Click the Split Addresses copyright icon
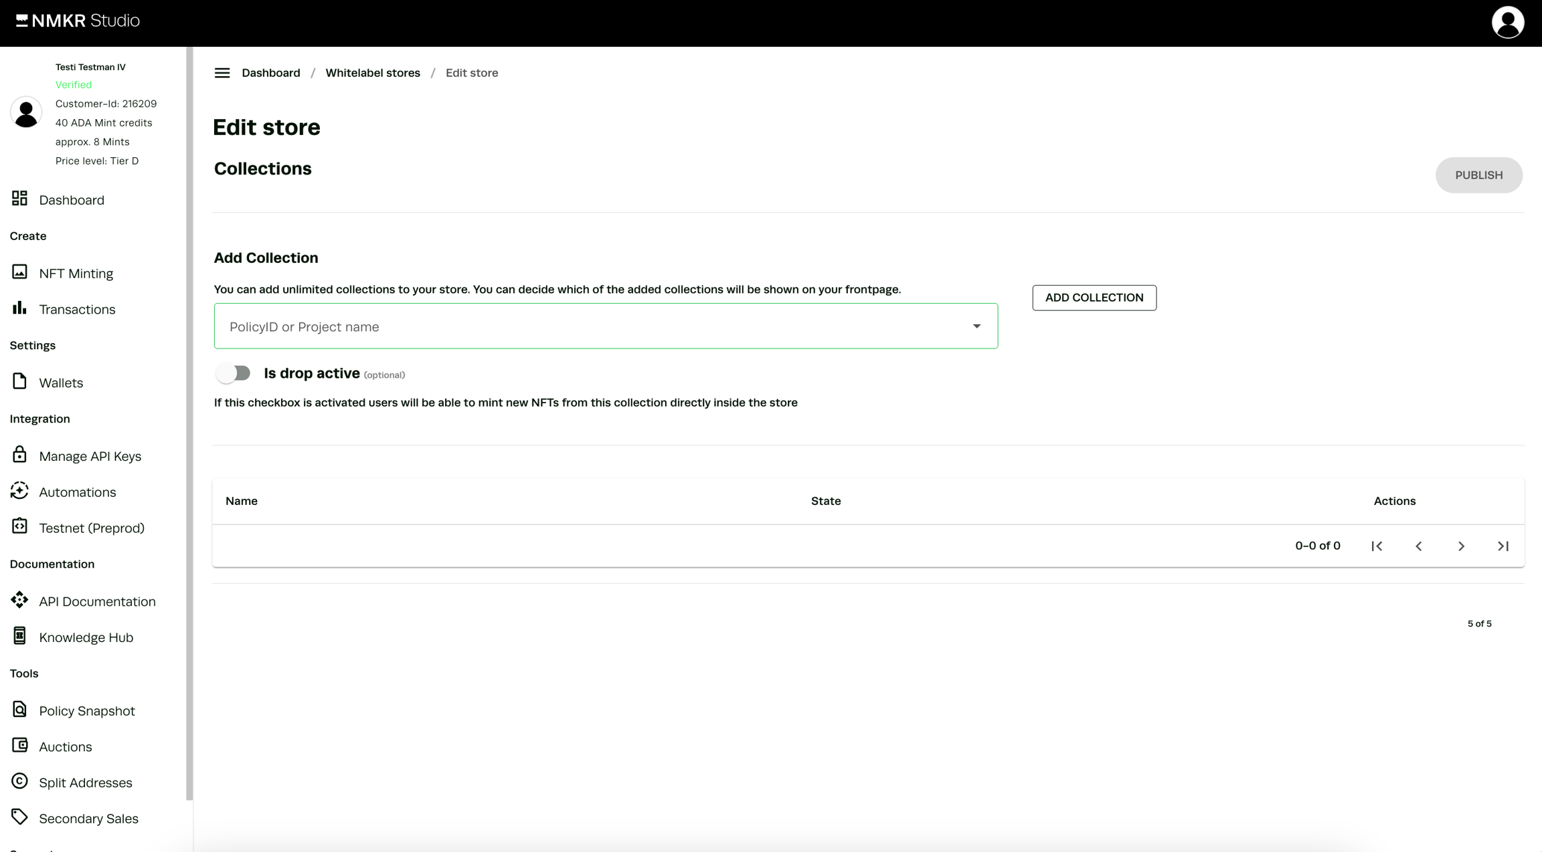Viewport: 1542px width, 852px height. [x=19, y=781]
